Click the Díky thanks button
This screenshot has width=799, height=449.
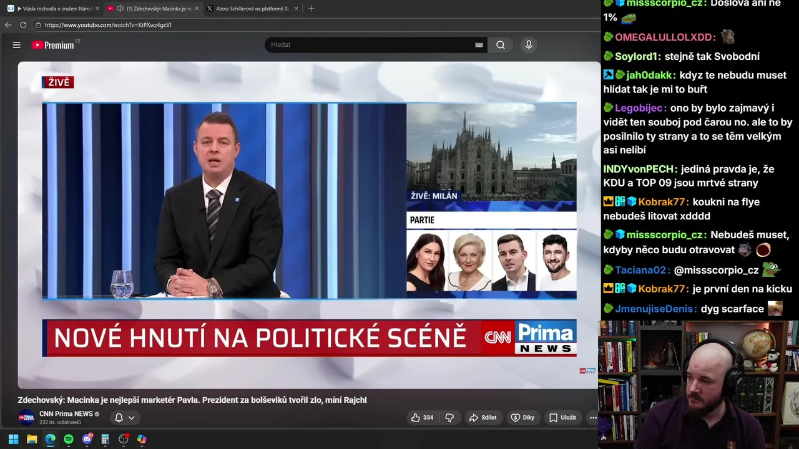point(523,418)
